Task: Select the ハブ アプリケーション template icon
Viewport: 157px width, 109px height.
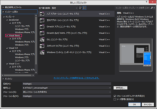Action: click(42, 13)
